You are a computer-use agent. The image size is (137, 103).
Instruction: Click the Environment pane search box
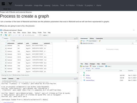click(134, 43)
